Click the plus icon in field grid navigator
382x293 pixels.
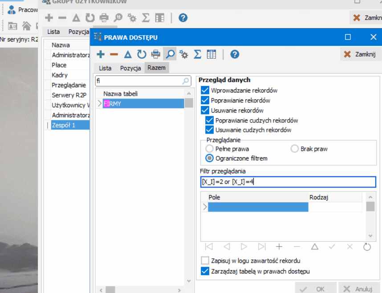pos(279,247)
